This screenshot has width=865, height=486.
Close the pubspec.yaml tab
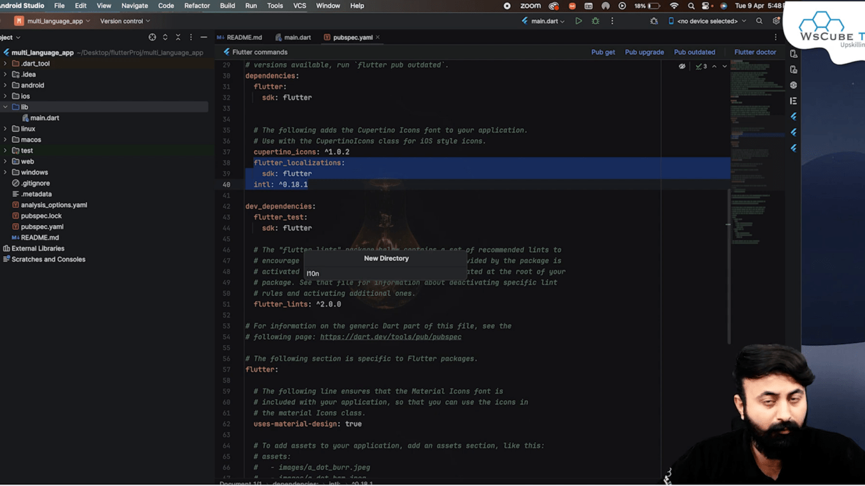tap(378, 37)
